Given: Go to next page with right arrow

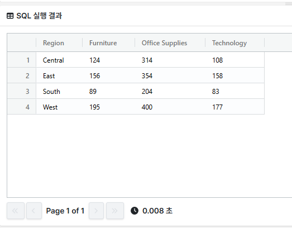Looking at the screenshot, I should pyautogui.click(x=96, y=211).
